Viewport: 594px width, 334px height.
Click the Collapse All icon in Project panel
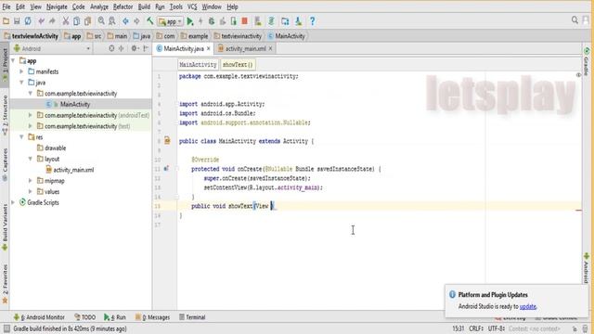[x=122, y=48]
